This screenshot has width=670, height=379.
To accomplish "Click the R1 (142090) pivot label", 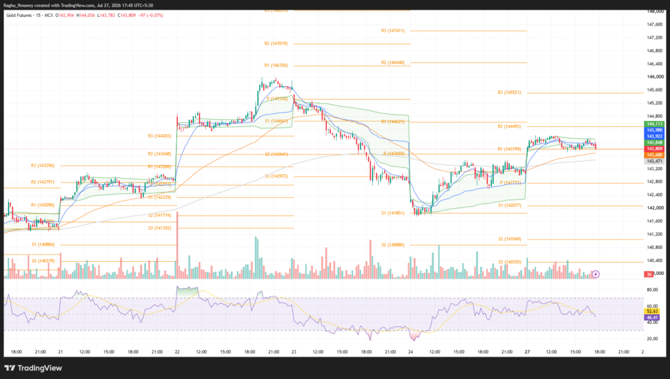I will (x=43, y=205).
